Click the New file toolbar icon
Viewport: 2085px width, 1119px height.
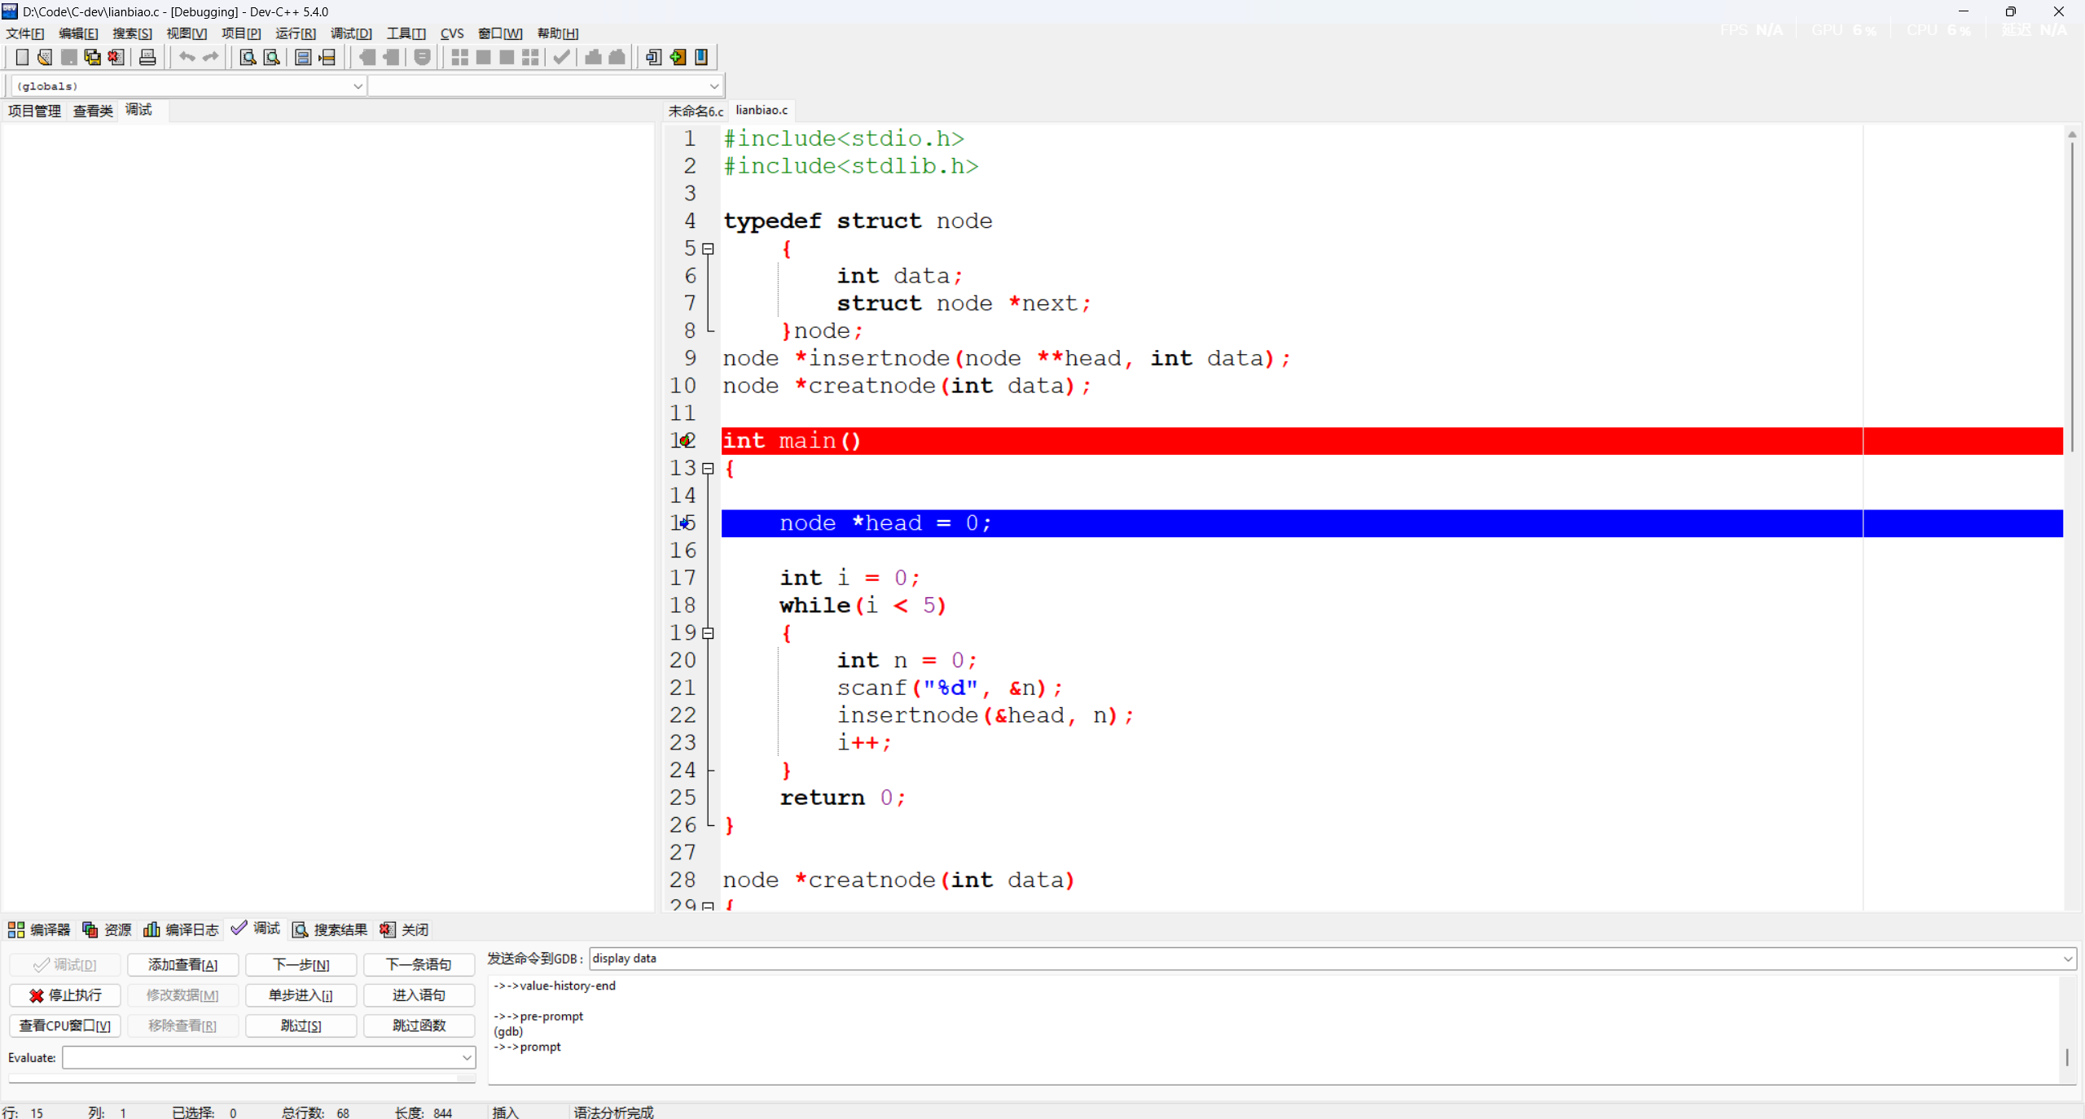point(22,57)
